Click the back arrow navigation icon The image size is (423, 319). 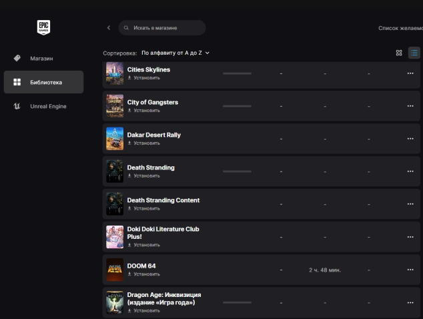(x=109, y=28)
